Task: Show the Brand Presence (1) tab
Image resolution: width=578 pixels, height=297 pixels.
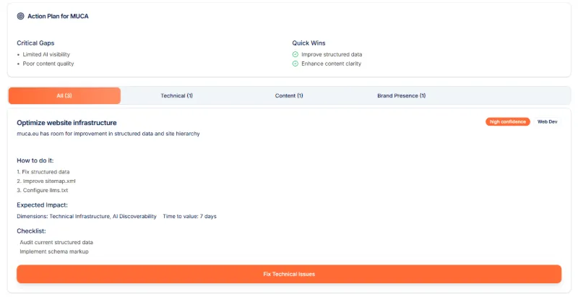Action: pyautogui.click(x=401, y=95)
